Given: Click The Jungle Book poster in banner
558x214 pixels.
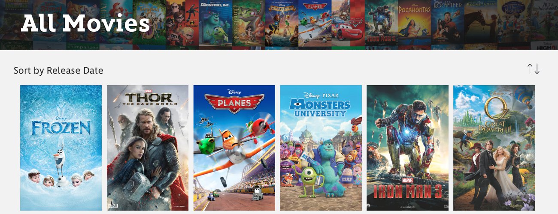Looking at the screenshot, I should click(249, 22).
